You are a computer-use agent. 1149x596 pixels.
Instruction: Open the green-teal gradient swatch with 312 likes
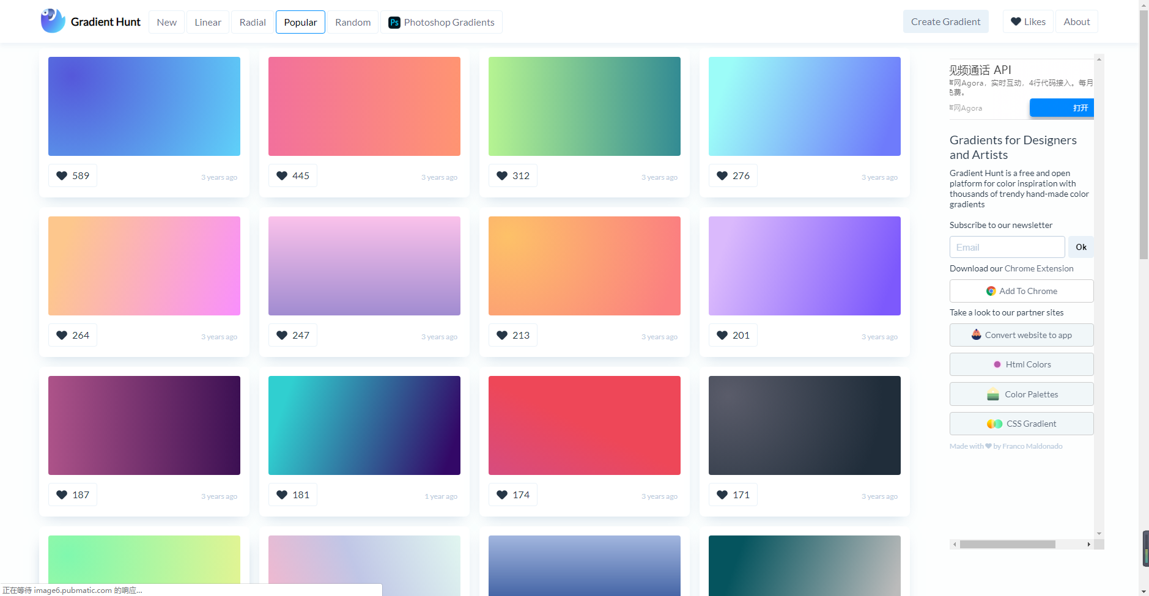coord(585,106)
